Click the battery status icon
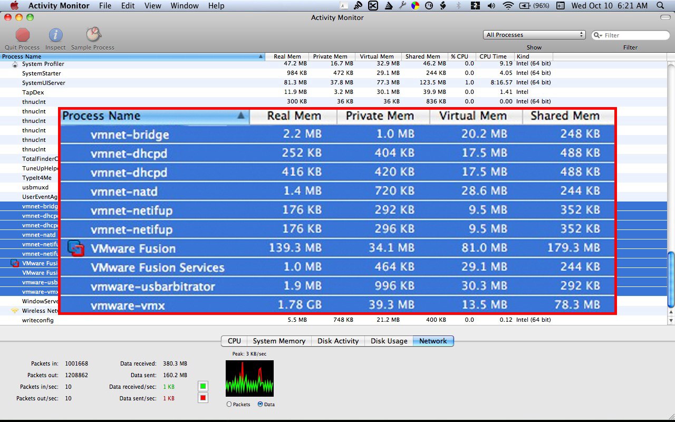The image size is (675, 422). coord(525,6)
